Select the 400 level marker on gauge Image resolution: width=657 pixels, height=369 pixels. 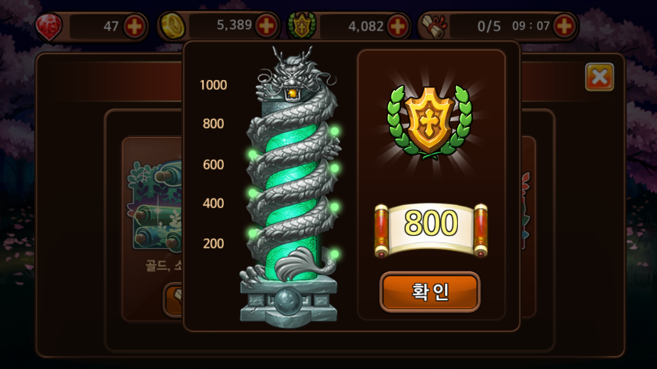click(214, 203)
